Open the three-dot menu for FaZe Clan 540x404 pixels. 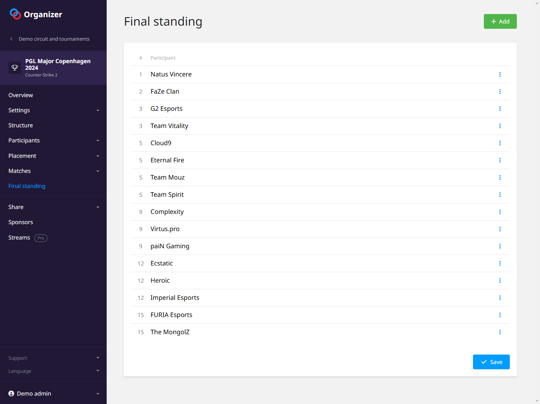click(x=500, y=92)
